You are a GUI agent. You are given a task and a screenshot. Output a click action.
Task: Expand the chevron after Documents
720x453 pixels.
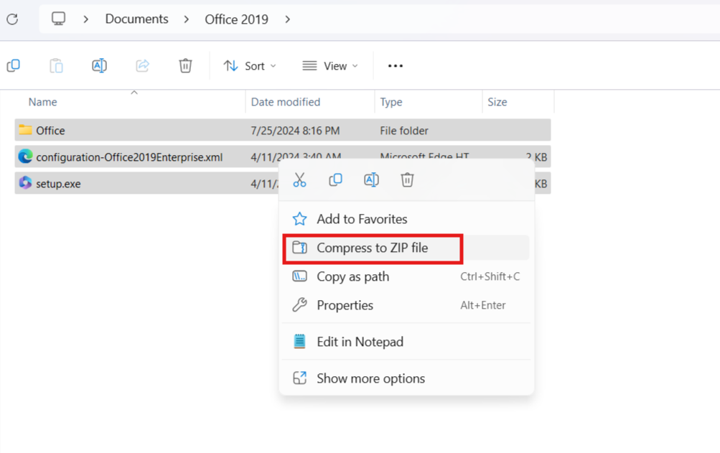click(187, 19)
